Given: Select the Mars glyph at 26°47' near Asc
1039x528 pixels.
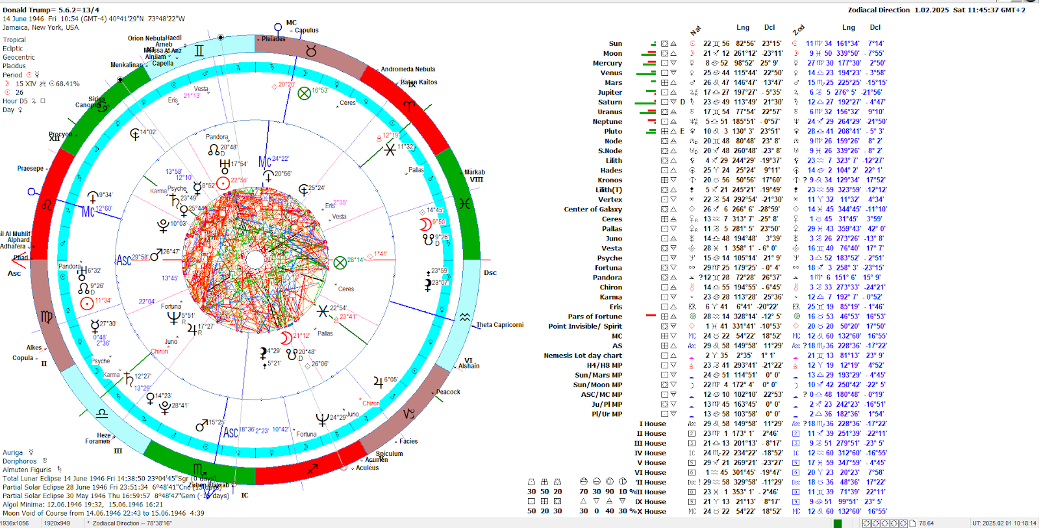Looking at the screenshot, I should 156,255.
